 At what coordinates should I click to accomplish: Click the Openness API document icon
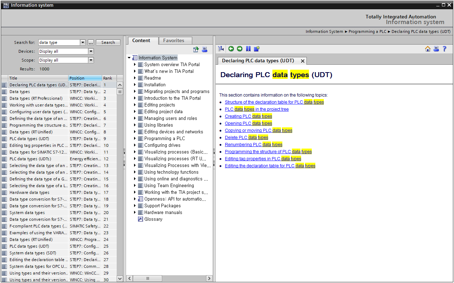[x=140, y=199]
